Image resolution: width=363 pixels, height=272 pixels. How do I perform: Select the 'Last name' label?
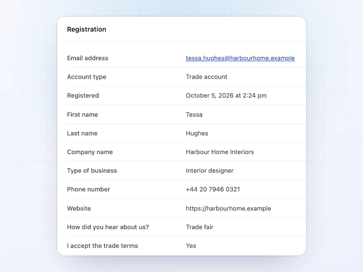[x=82, y=133]
